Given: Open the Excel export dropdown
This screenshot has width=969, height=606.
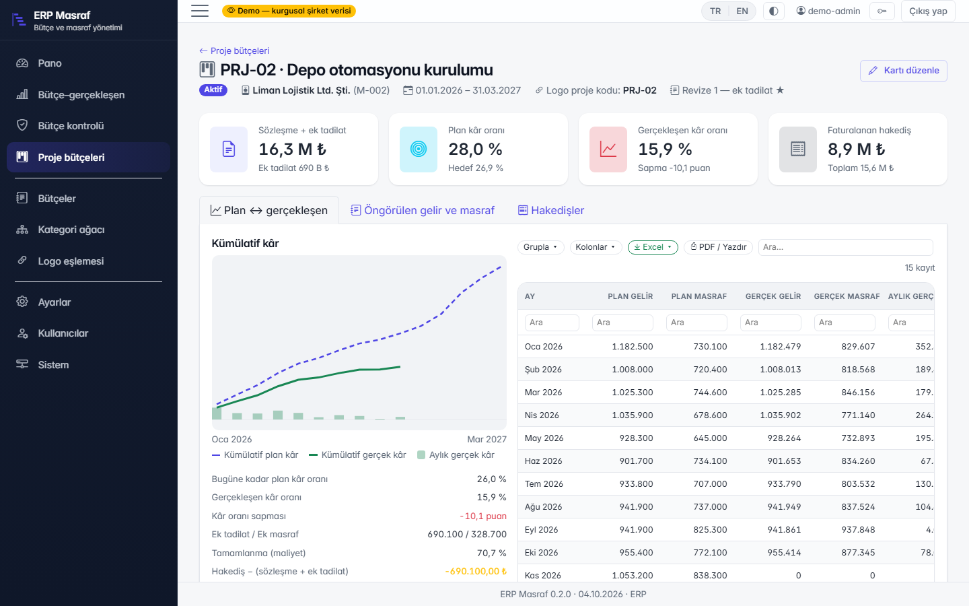Looking at the screenshot, I should (x=653, y=247).
